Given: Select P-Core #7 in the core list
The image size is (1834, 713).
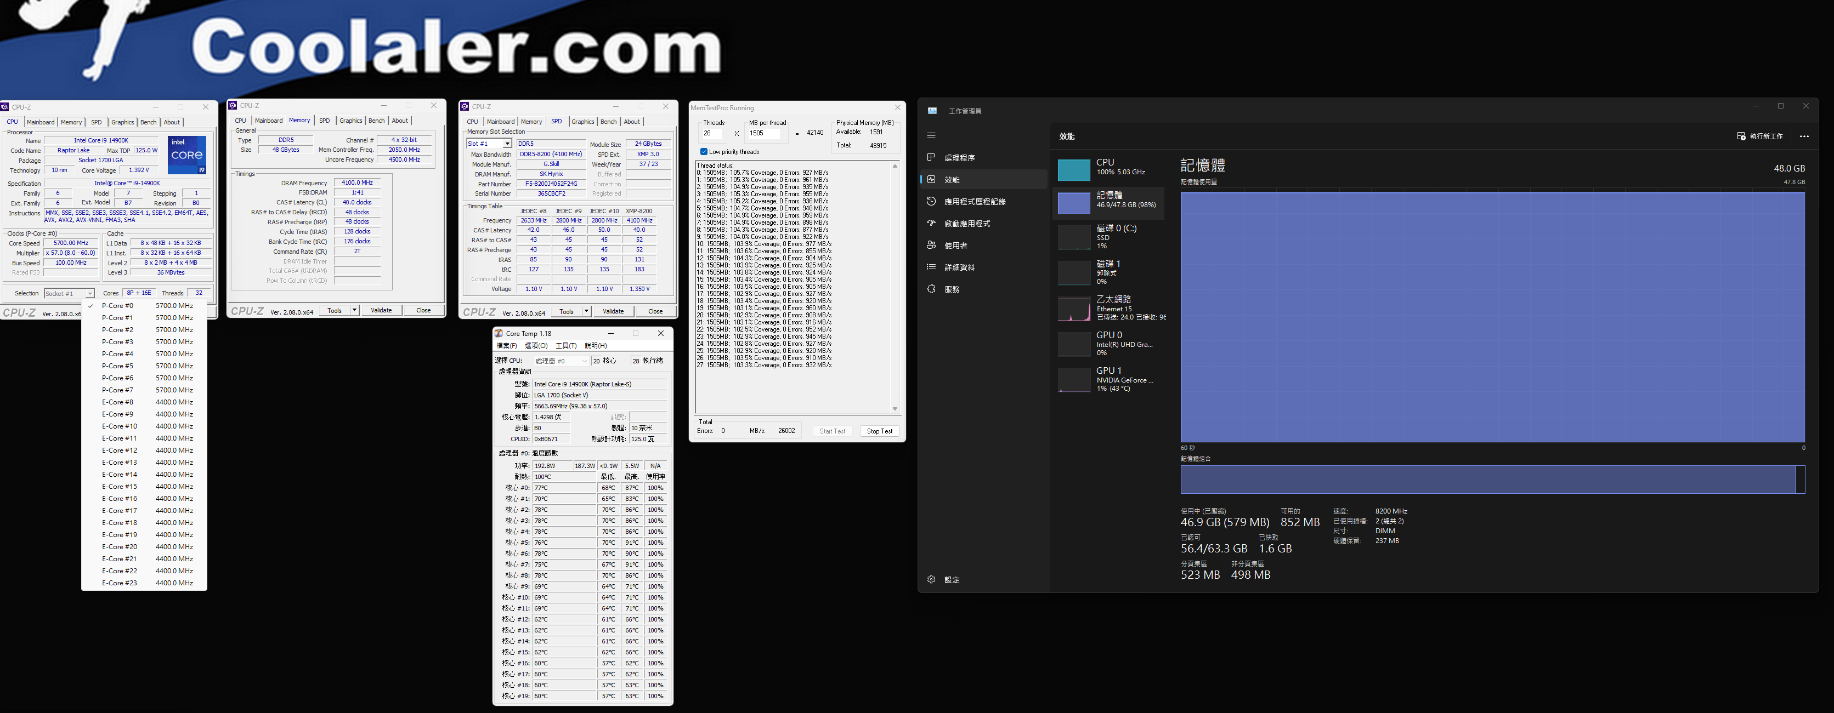Looking at the screenshot, I should point(145,390).
